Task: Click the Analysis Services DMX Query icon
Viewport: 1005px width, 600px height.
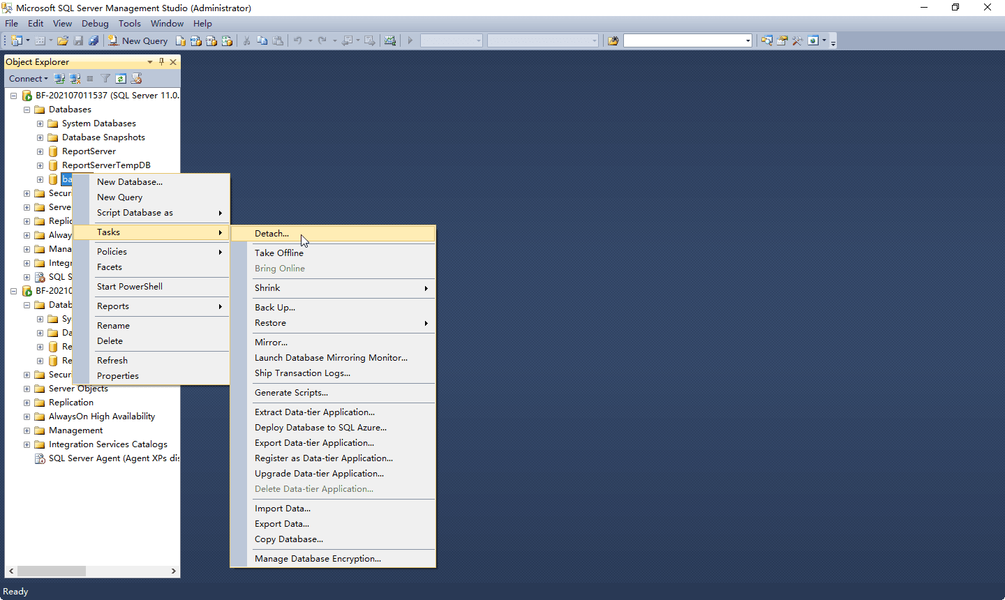Action: pyautogui.click(x=211, y=40)
